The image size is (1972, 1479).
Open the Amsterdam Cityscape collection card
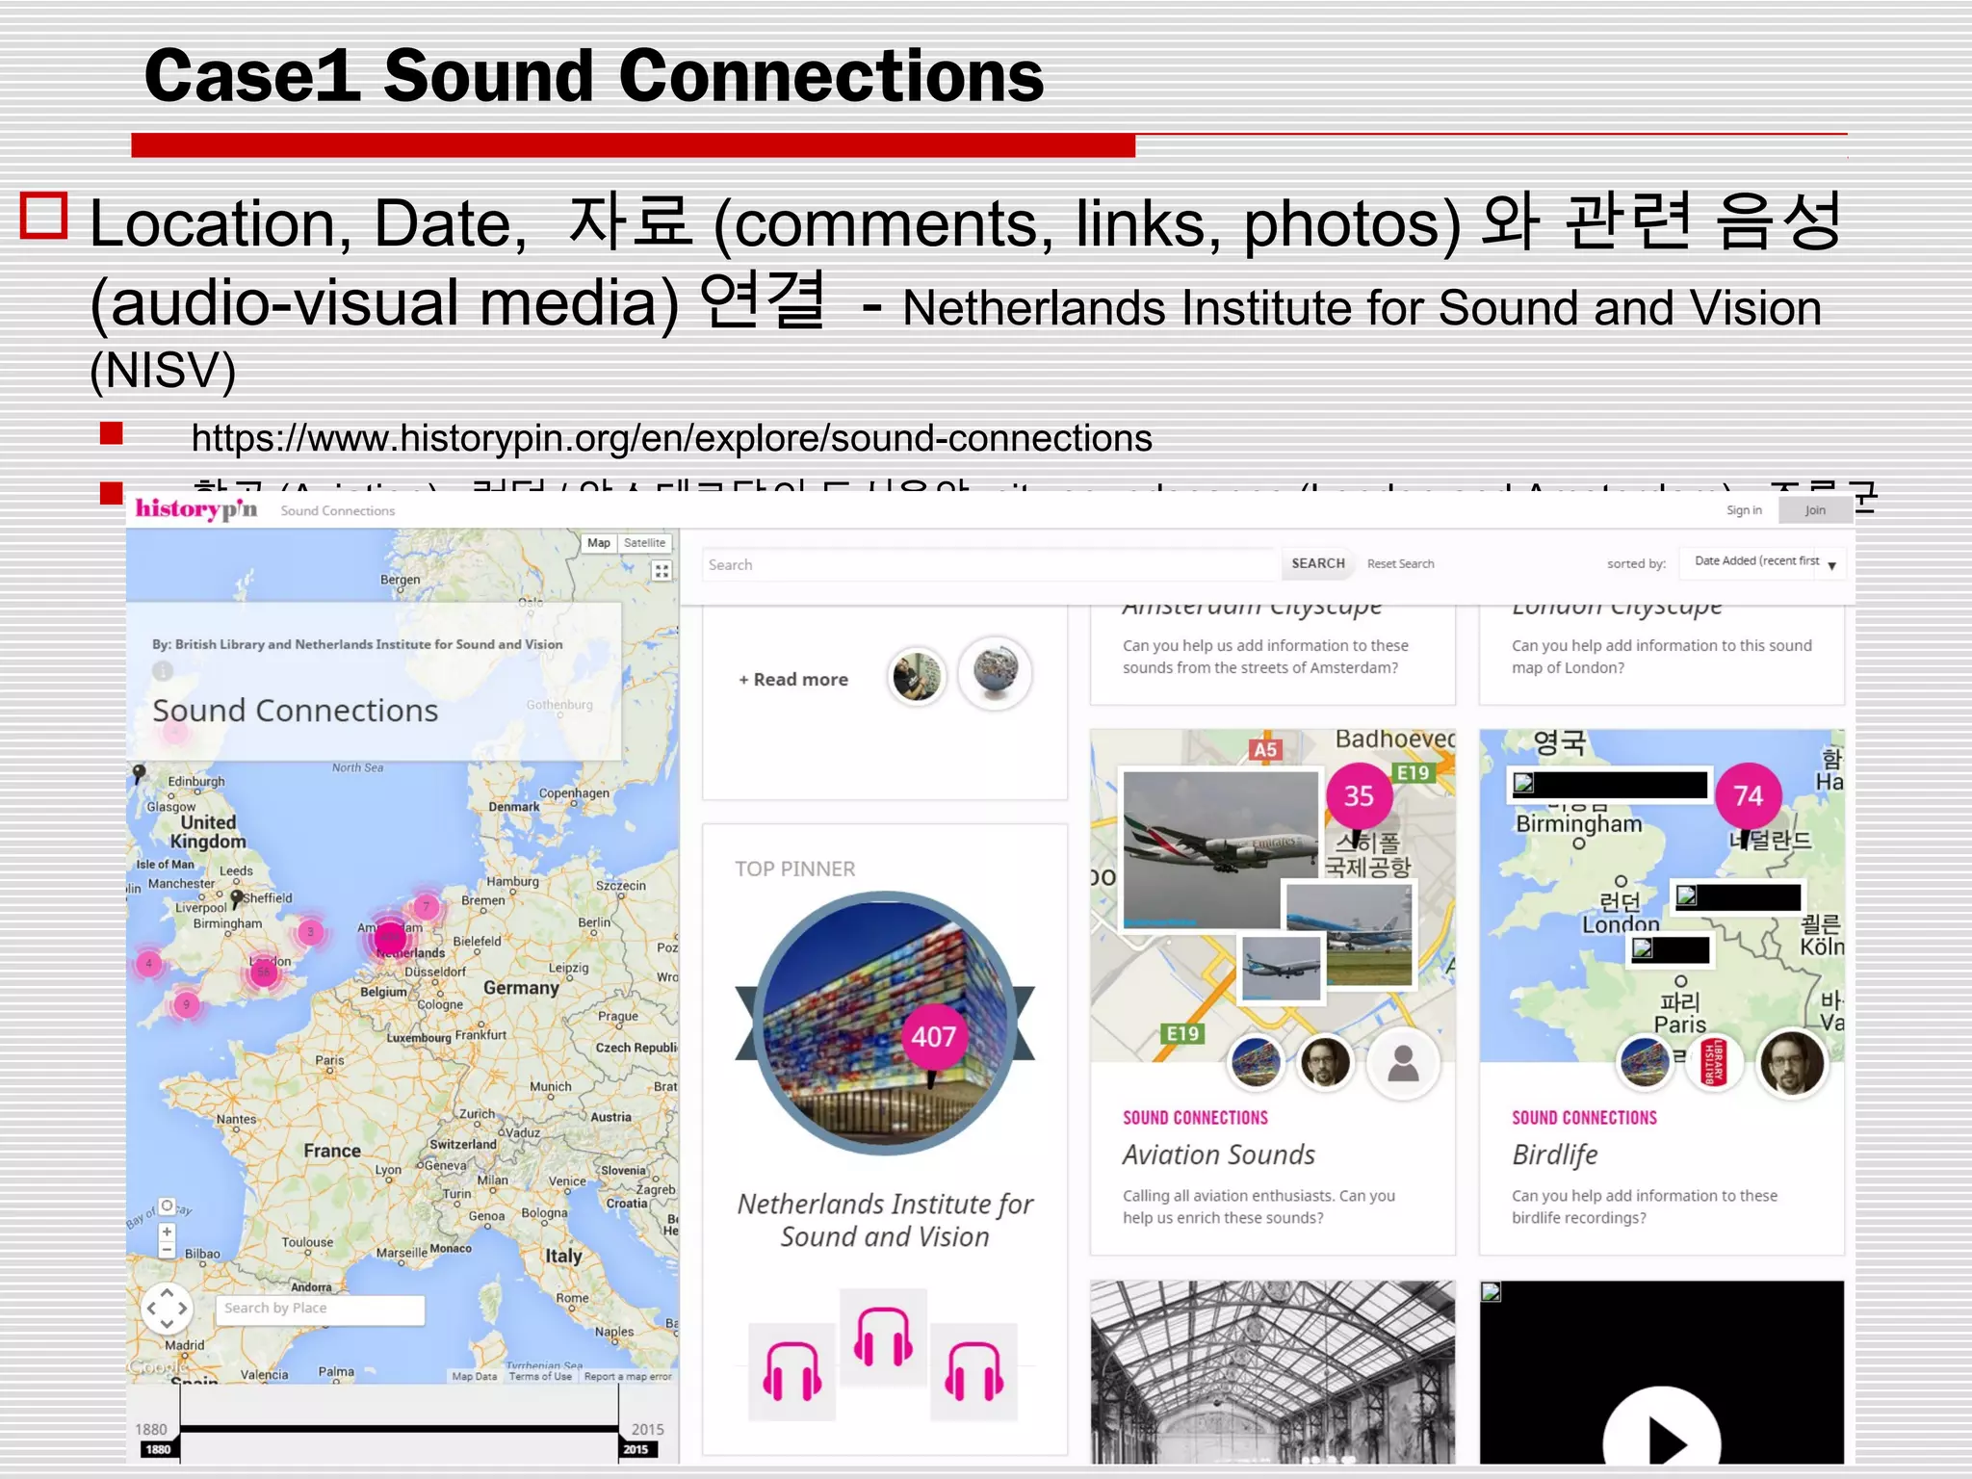point(1272,655)
